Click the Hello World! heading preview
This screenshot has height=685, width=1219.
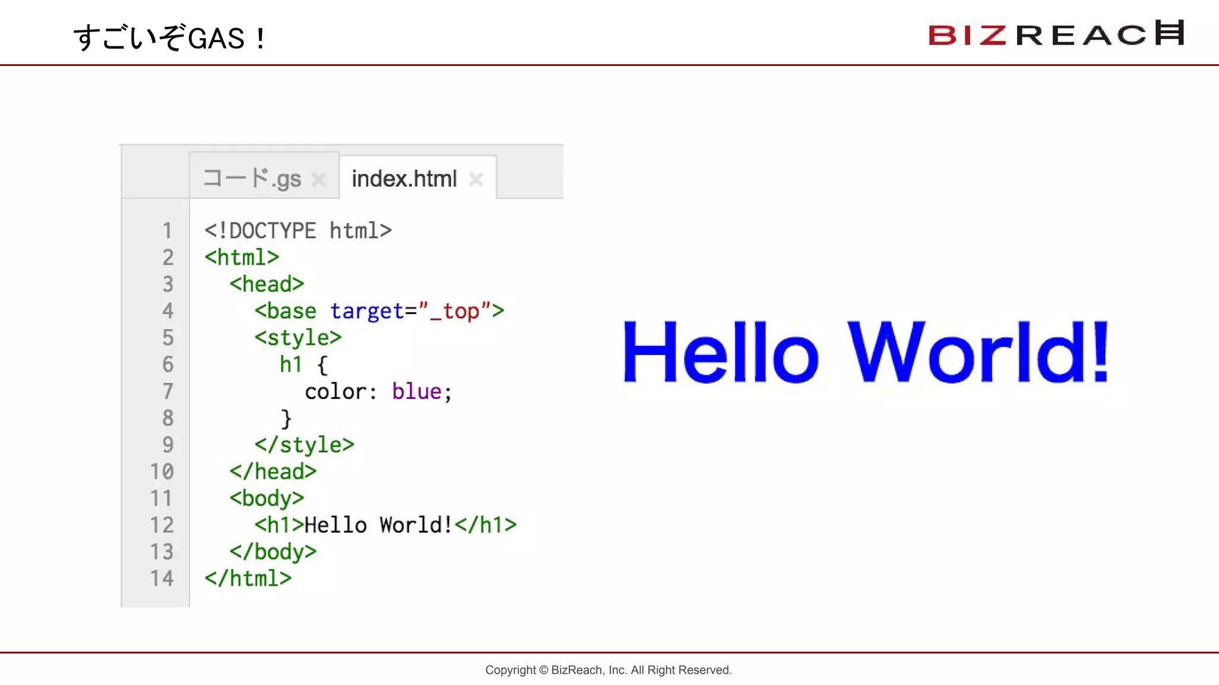(x=865, y=352)
